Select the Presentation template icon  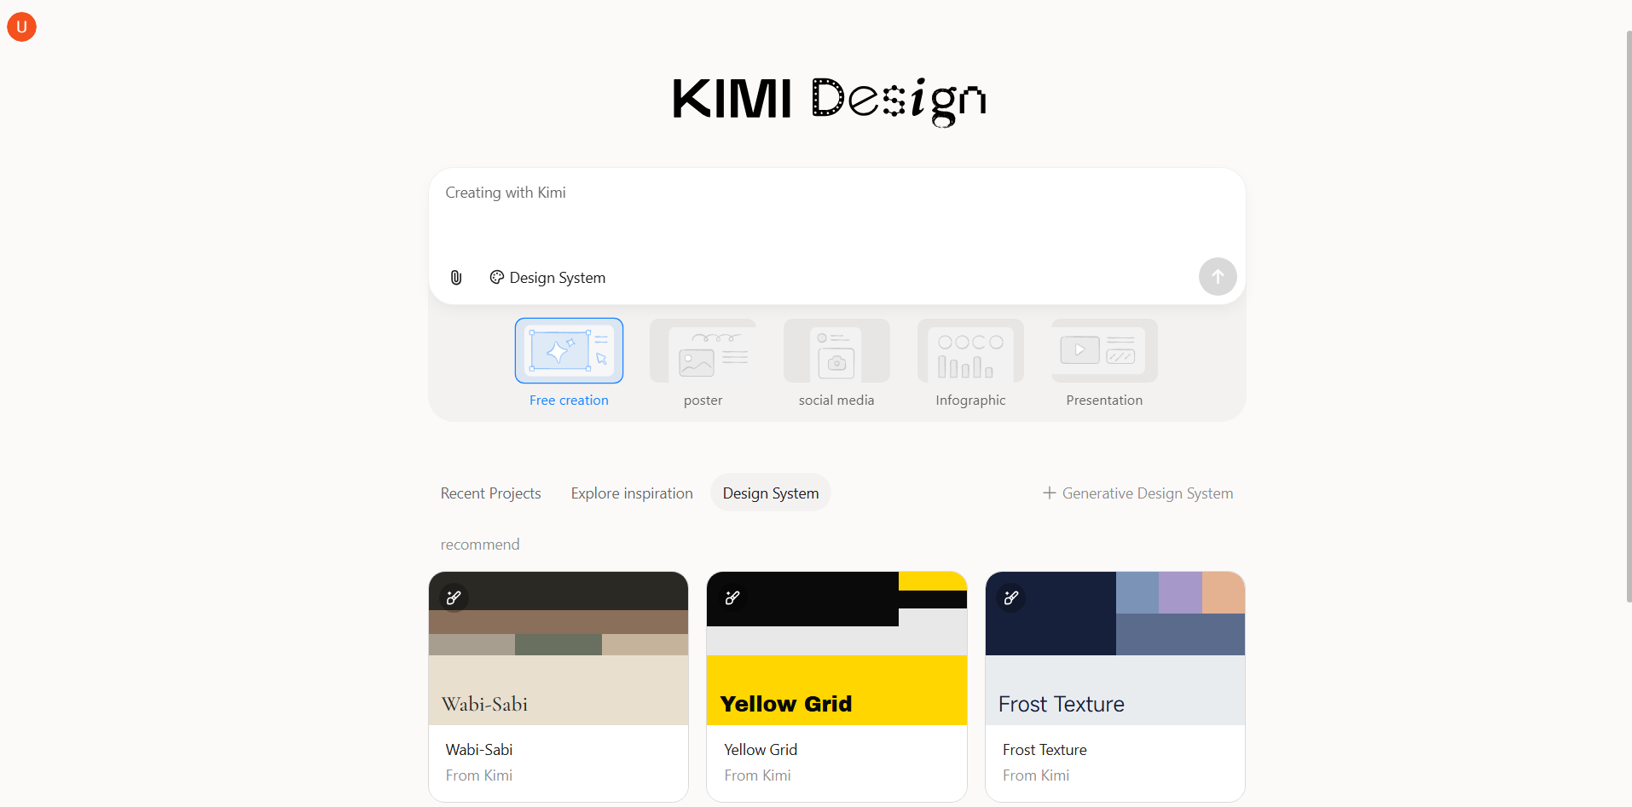(1104, 350)
